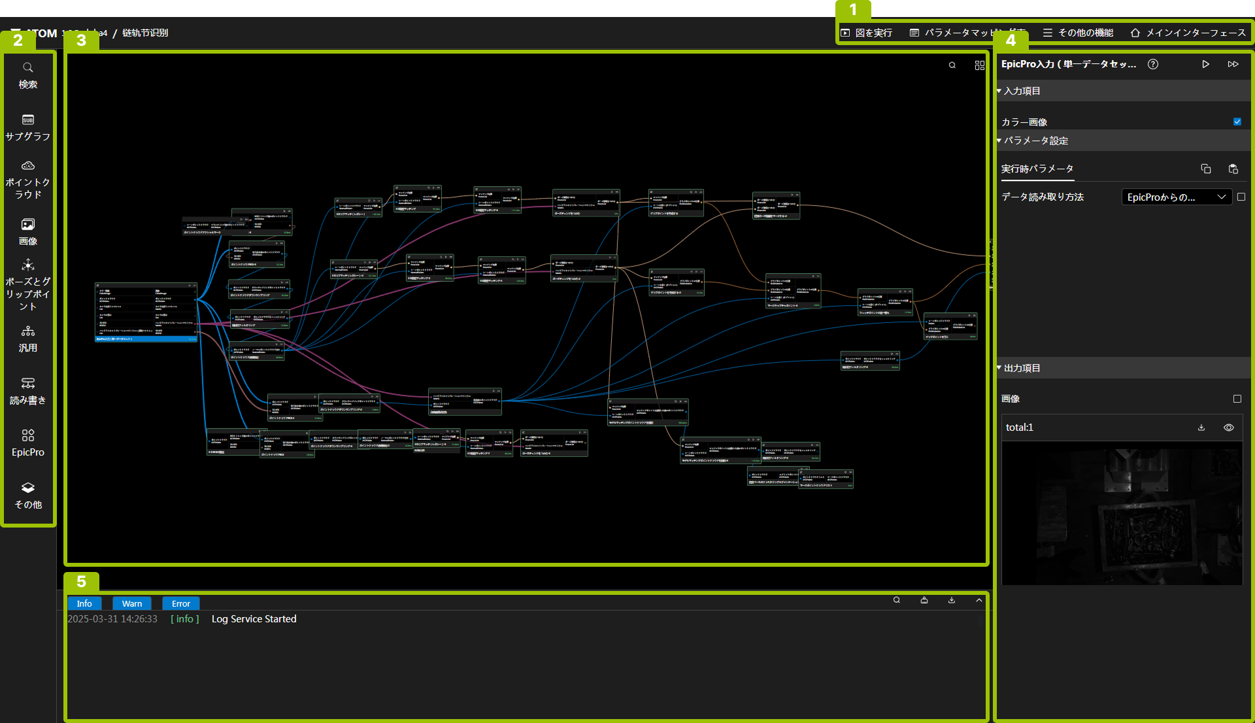
Task: Enable the 画像 output checkbox
Action: (x=1237, y=399)
